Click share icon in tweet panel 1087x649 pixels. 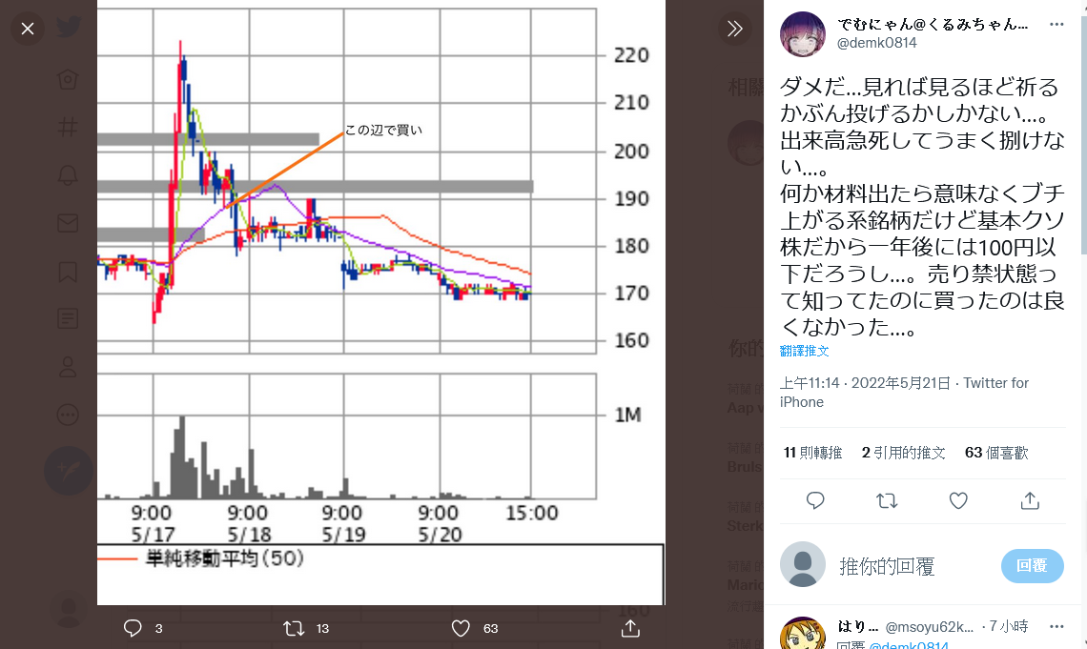pyautogui.click(x=1030, y=500)
